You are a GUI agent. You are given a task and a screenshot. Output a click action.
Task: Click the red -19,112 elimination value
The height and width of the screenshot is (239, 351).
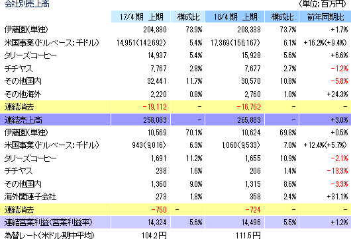[x=154, y=107]
